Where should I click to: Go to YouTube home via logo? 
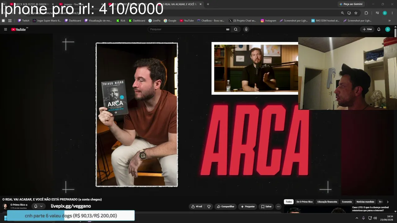coord(19,29)
